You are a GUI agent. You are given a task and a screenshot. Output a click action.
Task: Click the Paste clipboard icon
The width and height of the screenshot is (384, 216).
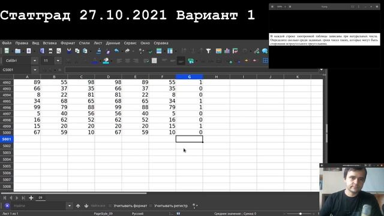pyautogui.click(x=85, y=50)
